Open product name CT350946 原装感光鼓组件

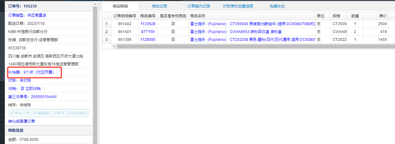253,24
